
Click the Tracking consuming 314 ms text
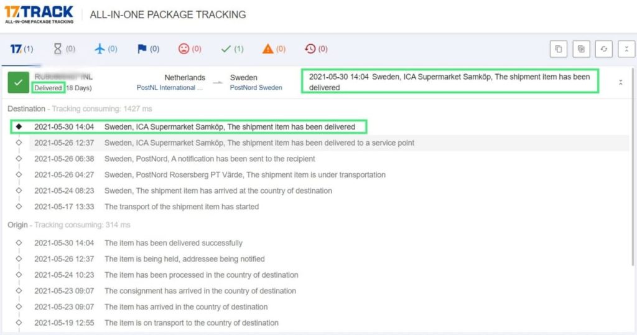point(82,225)
